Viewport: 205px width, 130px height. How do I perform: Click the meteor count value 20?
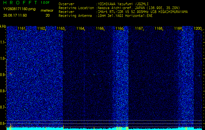(48, 15)
